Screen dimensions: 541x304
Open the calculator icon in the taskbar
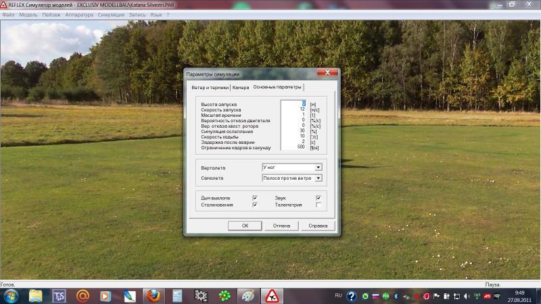tap(177, 296)
